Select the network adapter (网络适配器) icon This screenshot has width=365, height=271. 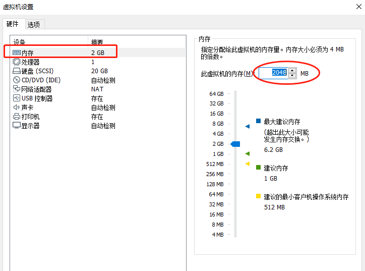pos(17,89)
